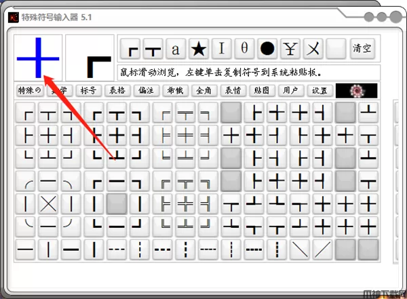Copy the solid black circle ● symbol
Image resolution: width=407 pixels, height=299 pixels.
[267, 49]
